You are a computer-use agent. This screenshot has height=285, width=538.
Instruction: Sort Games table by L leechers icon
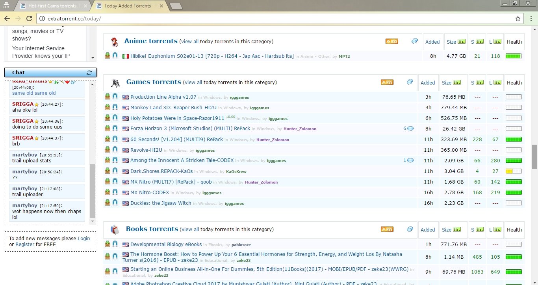coord(498,83)
